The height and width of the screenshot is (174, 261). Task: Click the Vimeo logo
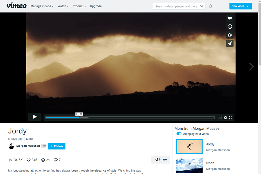tap(16, 6)
